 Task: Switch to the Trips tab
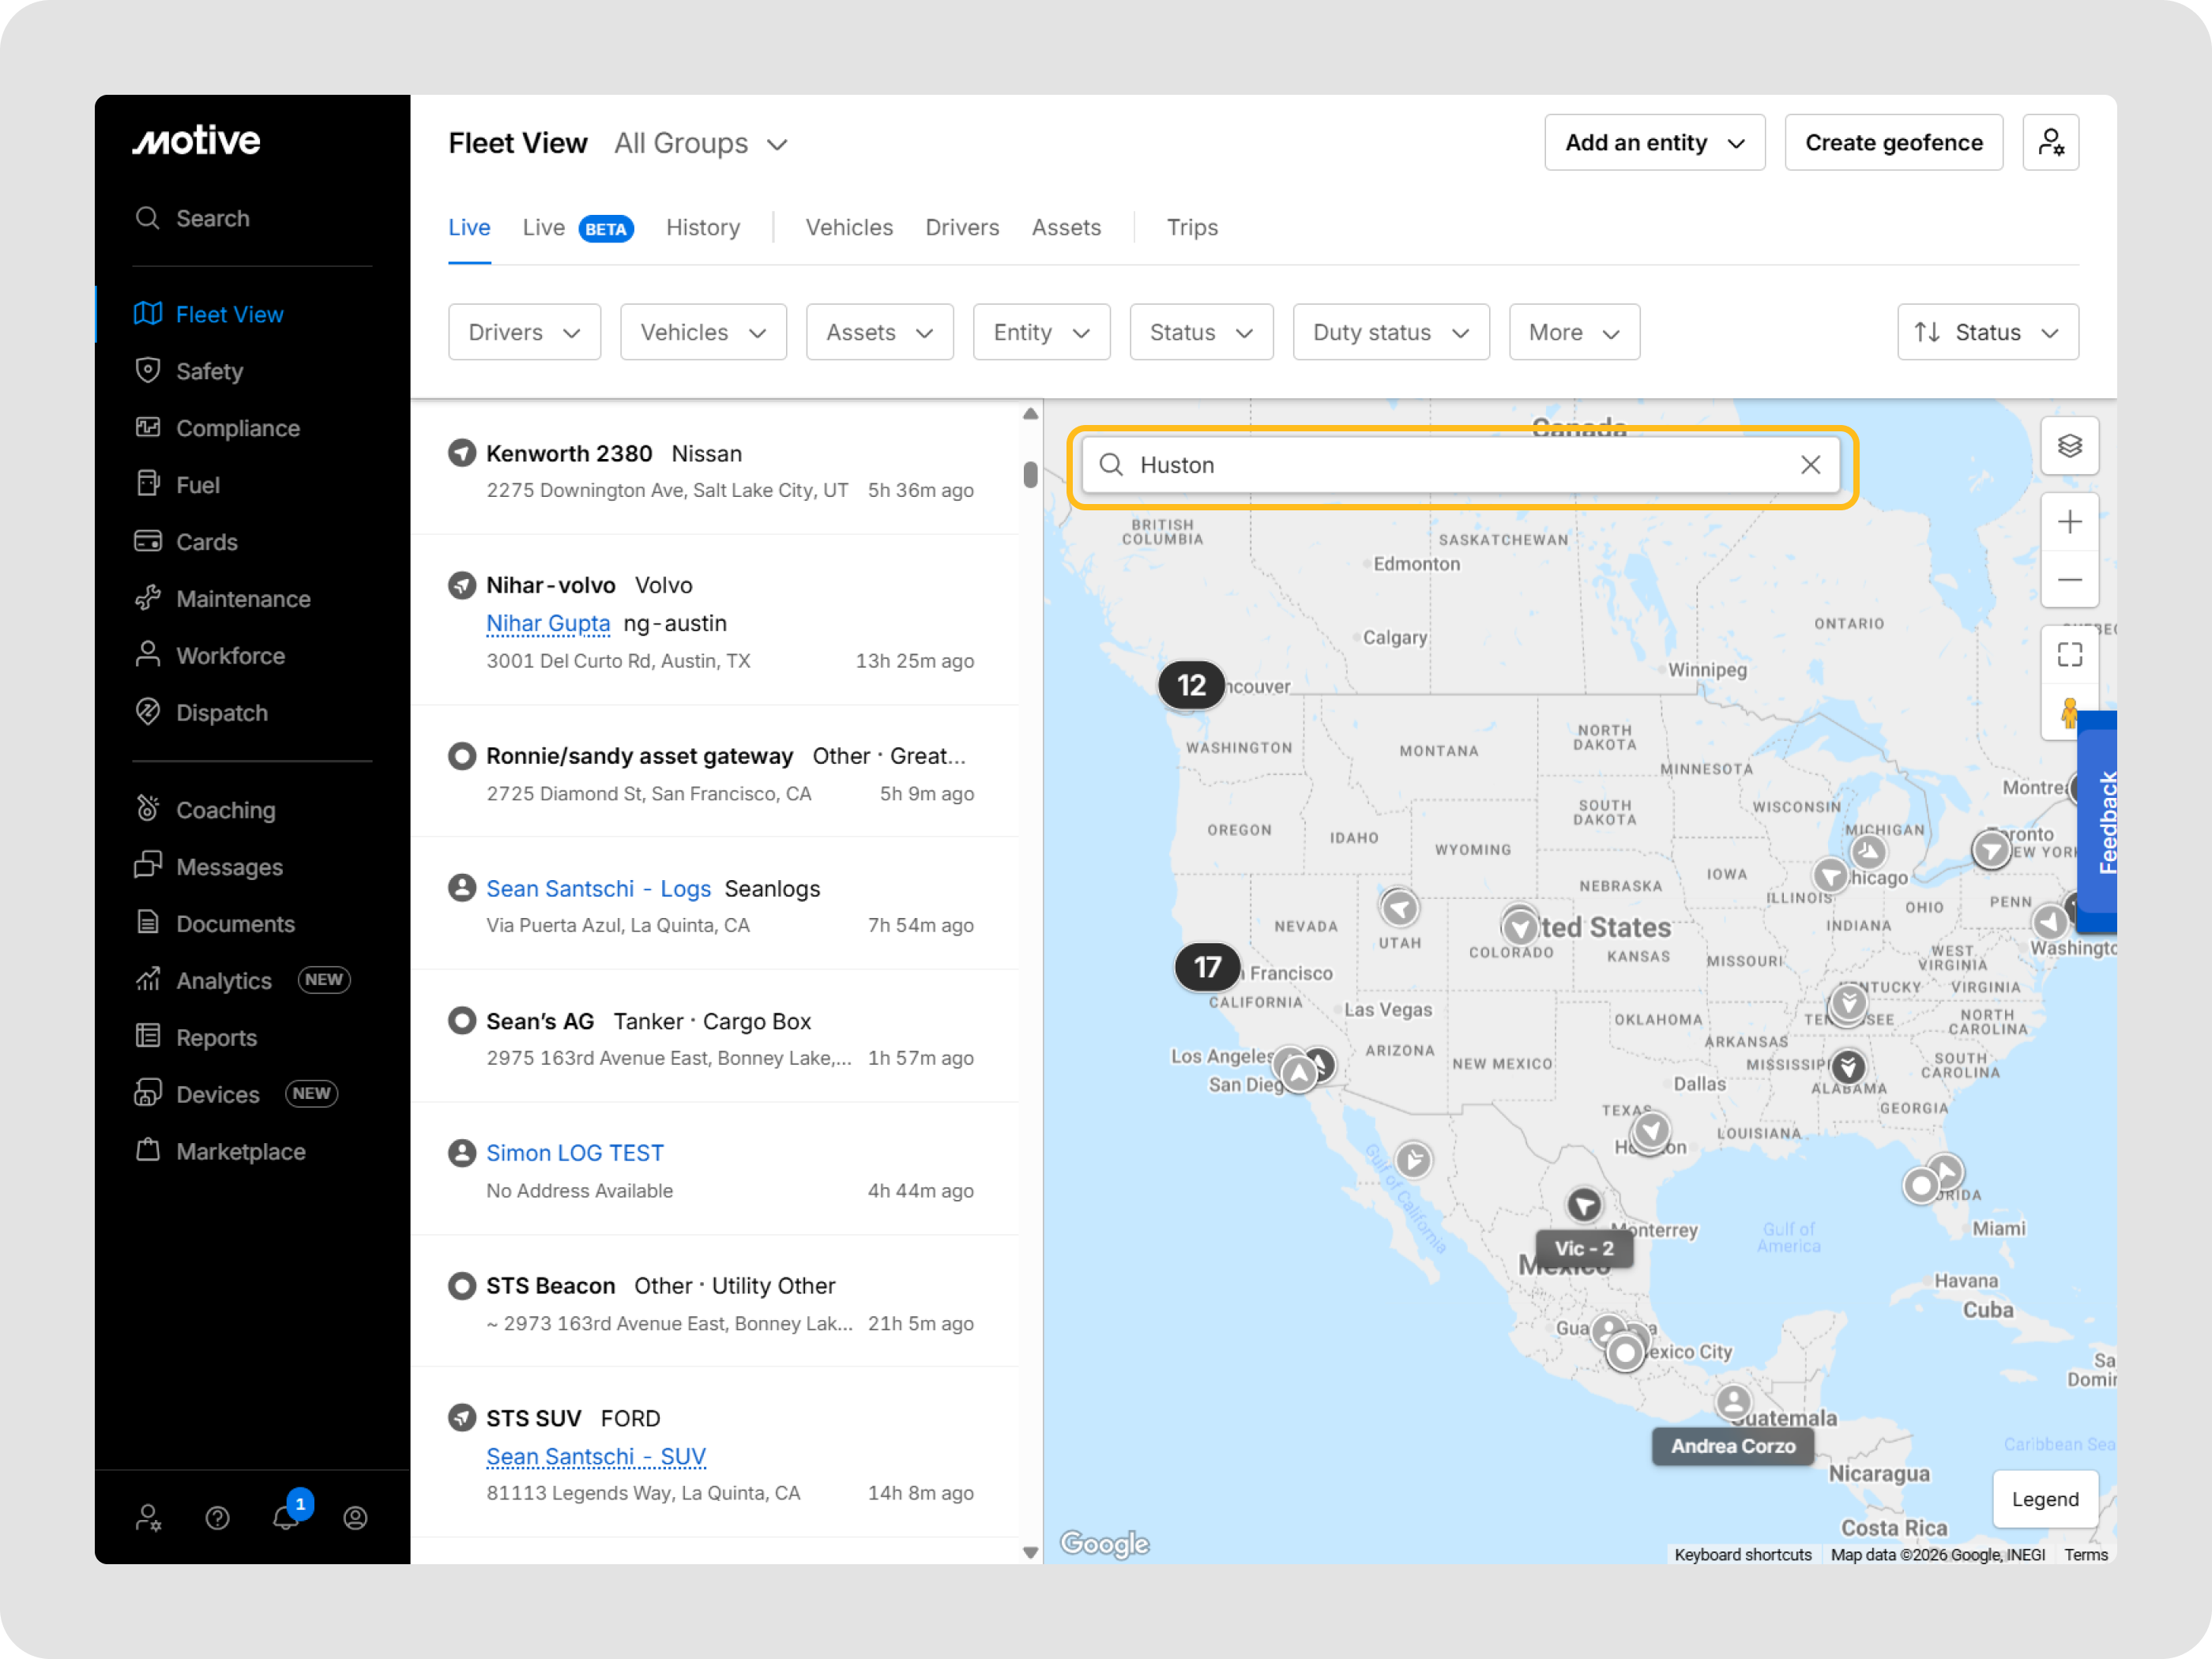click(x=1192, y=228)
